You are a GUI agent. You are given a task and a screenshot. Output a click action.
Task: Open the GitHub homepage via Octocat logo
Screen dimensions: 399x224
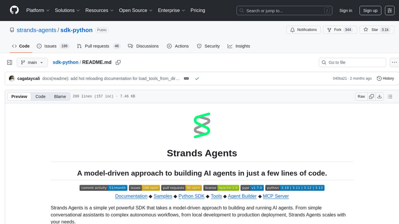[14, 10]
